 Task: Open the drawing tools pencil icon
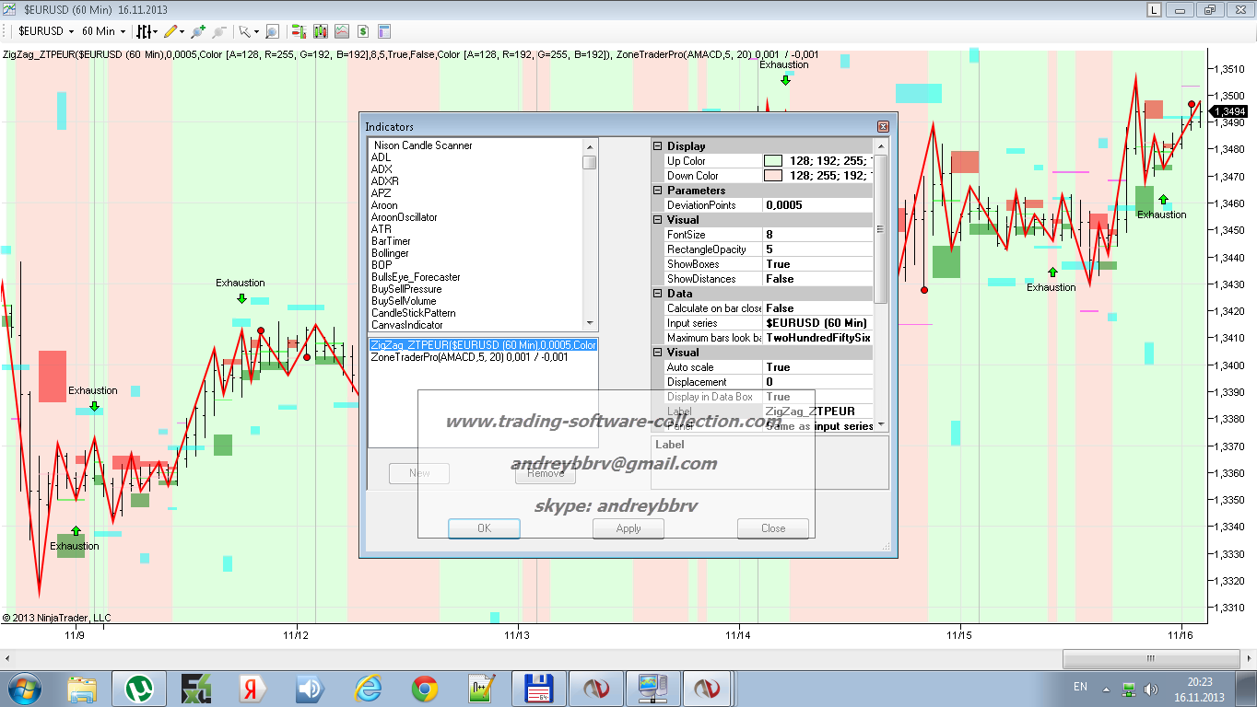pyautogui.click(x=170, y=31)
